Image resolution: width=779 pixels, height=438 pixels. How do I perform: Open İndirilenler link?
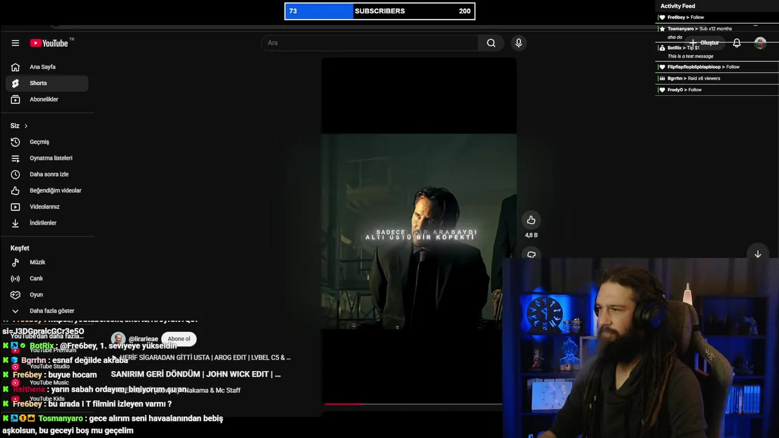coord(47,223)
